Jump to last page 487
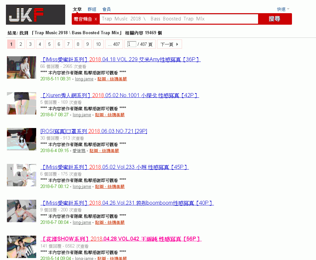 pos(114,44)
